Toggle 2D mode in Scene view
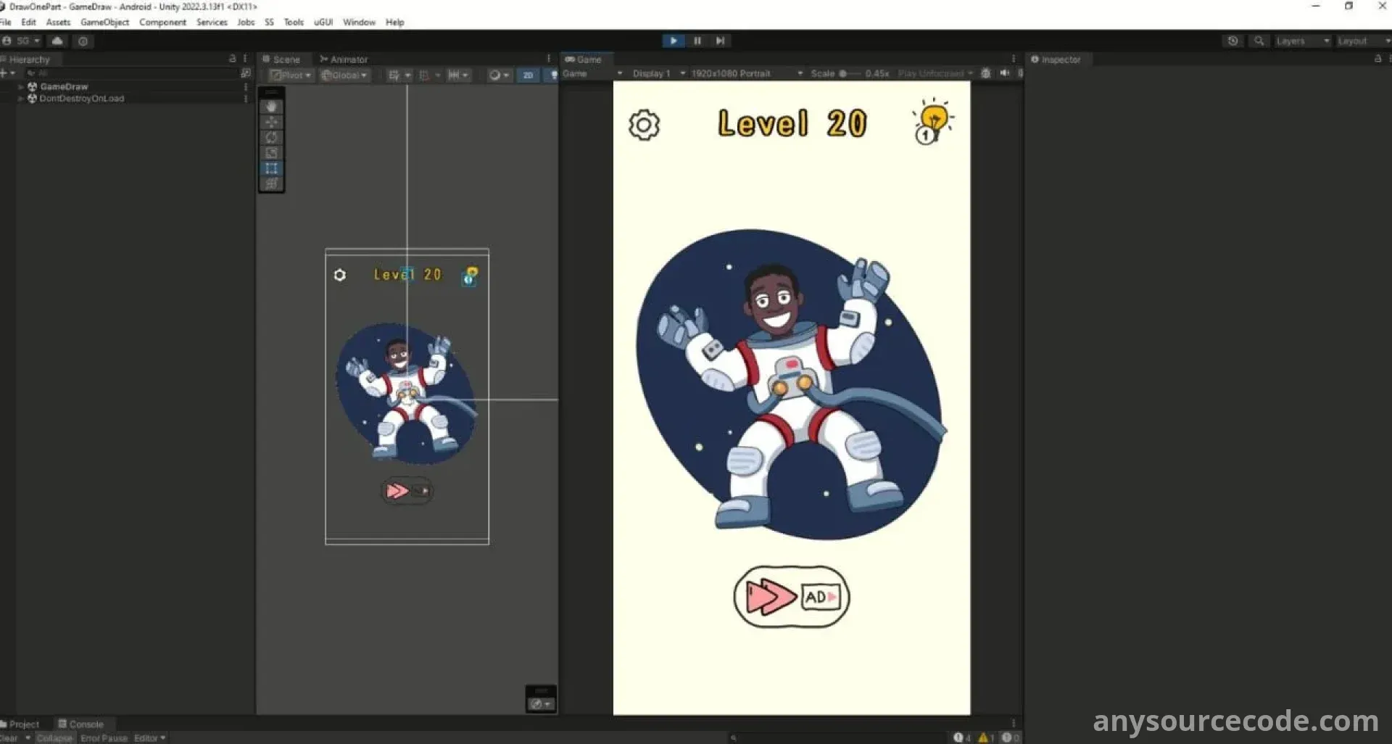1392x744 pixels. pyautogui.click(x=528, y=75)
